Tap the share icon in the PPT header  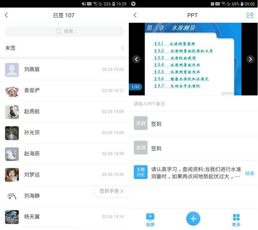click(250, 15)
